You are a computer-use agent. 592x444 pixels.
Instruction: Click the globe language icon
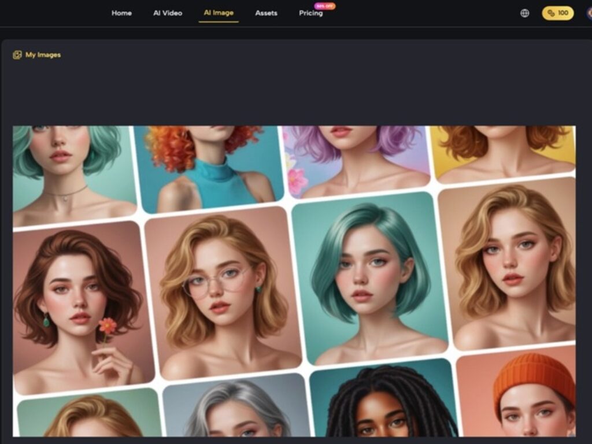524,13
